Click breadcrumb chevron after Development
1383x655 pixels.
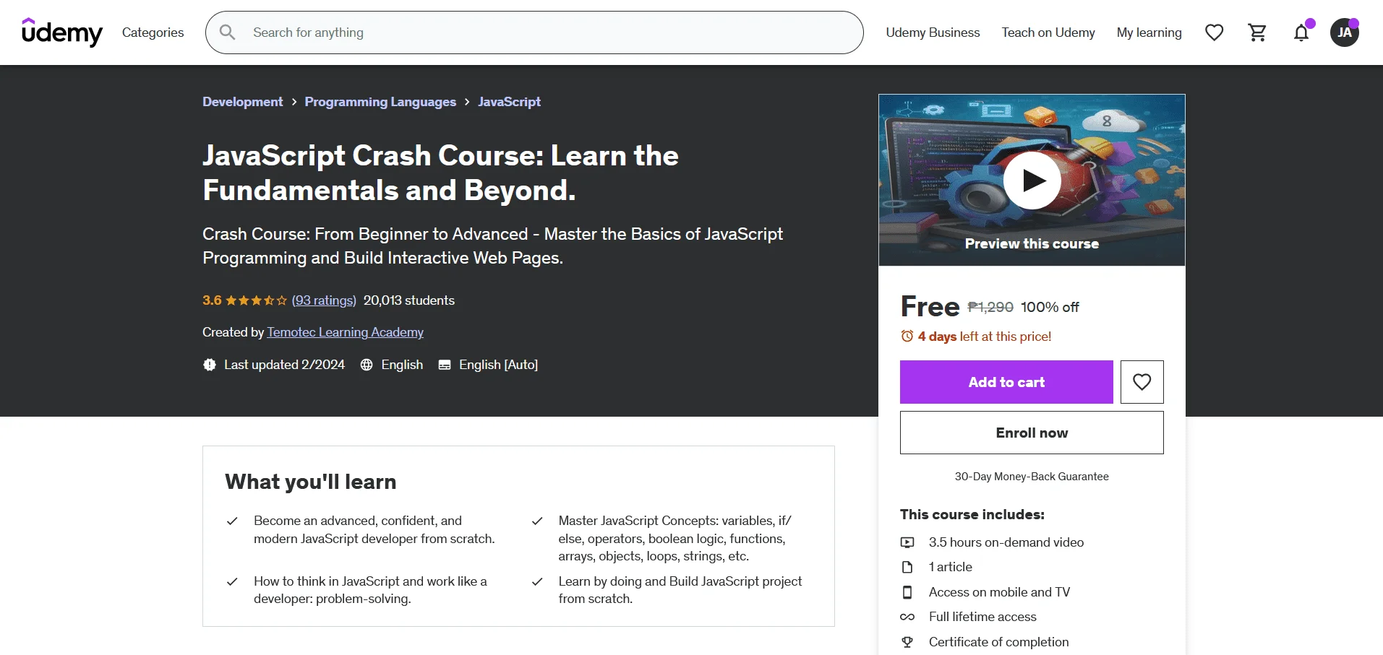[x=294, y=102]
